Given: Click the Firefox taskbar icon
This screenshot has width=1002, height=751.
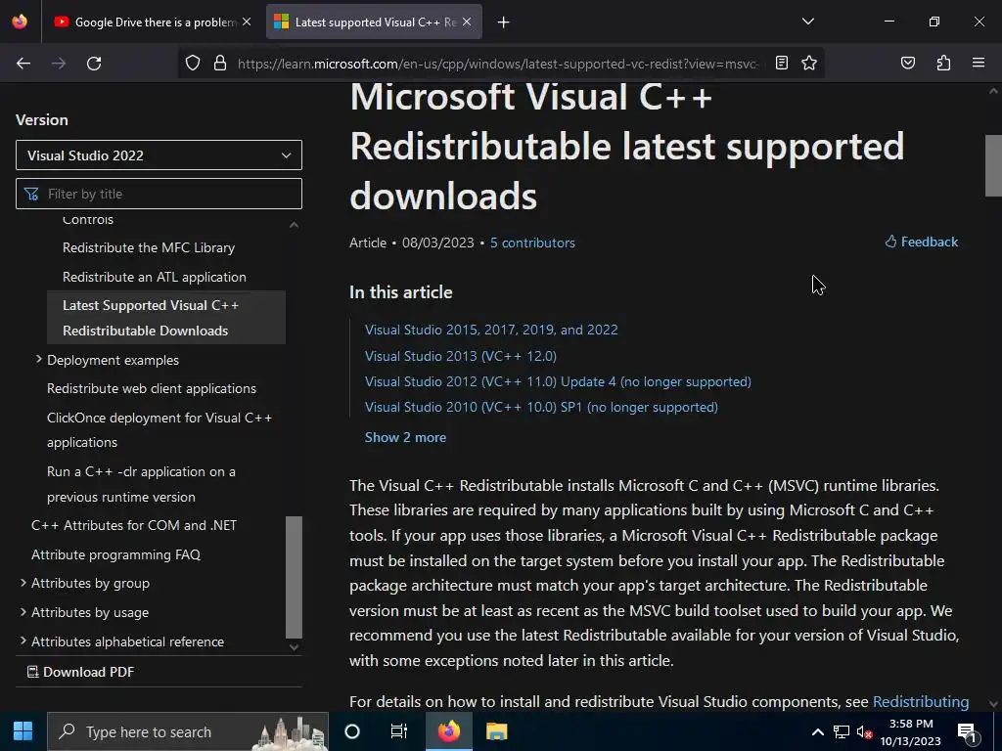Looking at the screenshot, I should pos(448,731).
